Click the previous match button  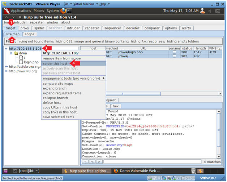92,162
